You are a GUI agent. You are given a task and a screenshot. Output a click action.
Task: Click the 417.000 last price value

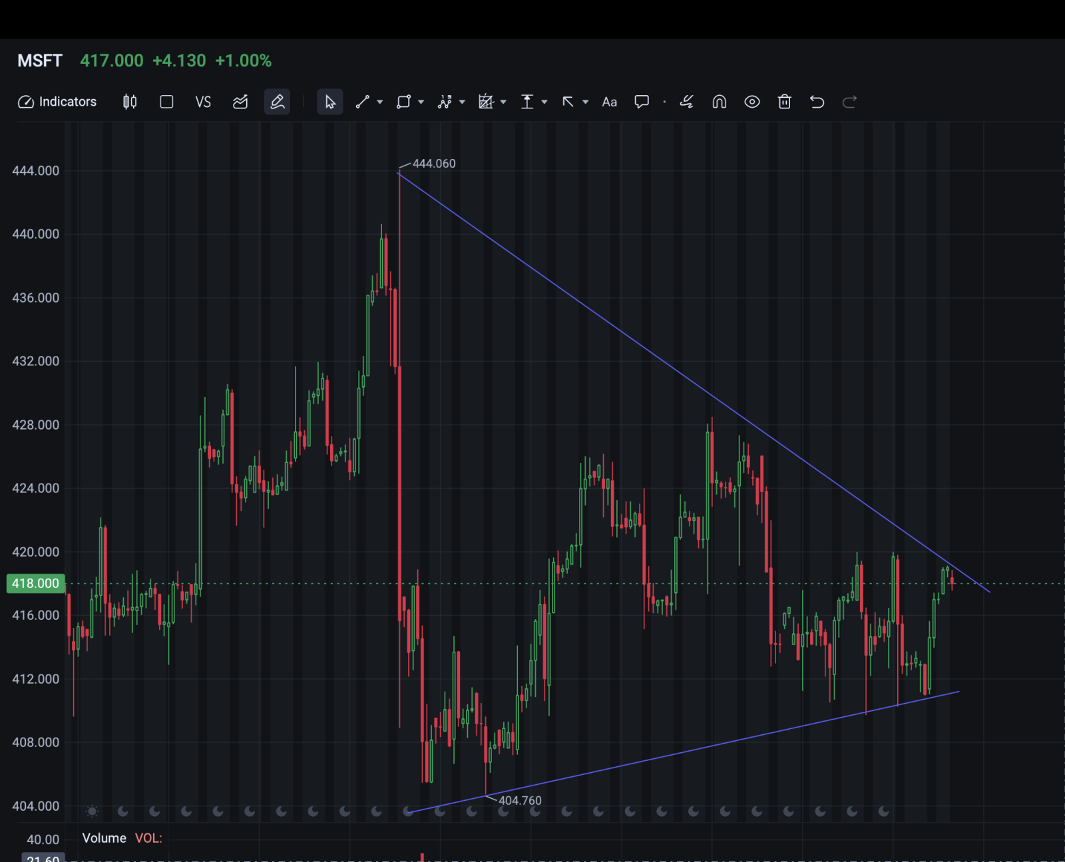(x=112, y=61)
